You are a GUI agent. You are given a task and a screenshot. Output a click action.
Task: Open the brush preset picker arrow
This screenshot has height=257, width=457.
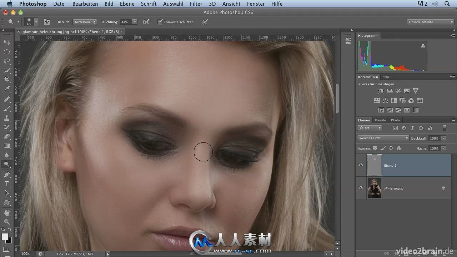[37, 22]
